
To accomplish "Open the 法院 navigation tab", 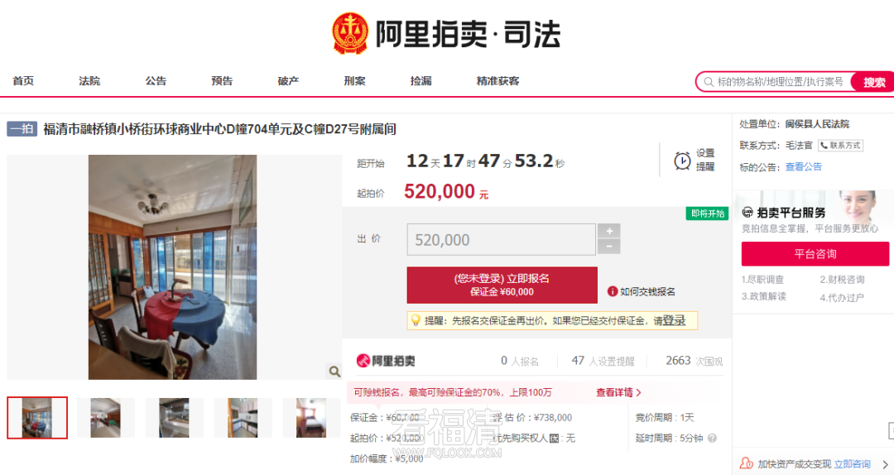I will point(89,81).
